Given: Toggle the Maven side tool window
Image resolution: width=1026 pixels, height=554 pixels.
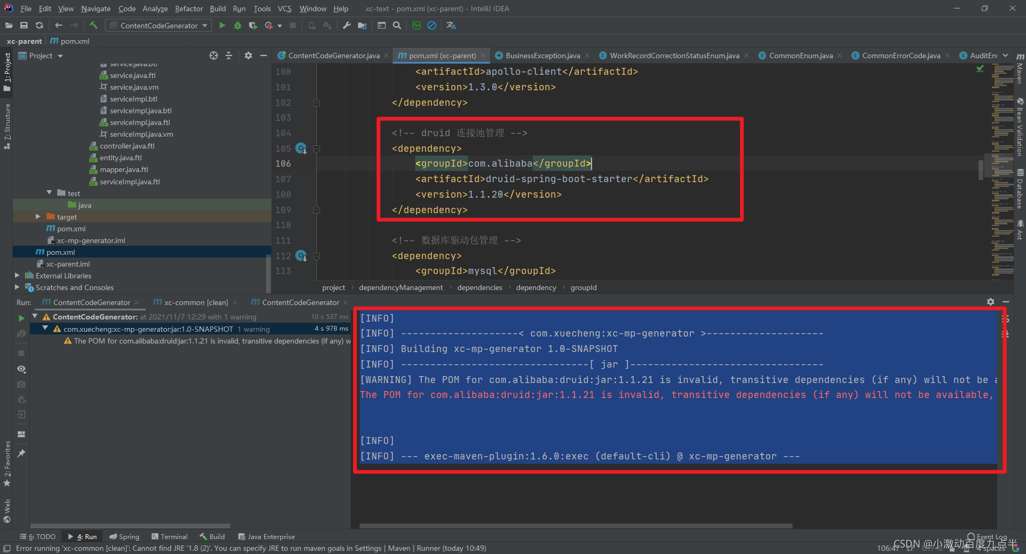Looking at the screenshot, I should (1020, 69).
